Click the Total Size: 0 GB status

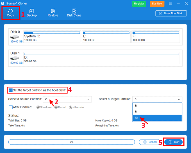(x=17, y=120)
